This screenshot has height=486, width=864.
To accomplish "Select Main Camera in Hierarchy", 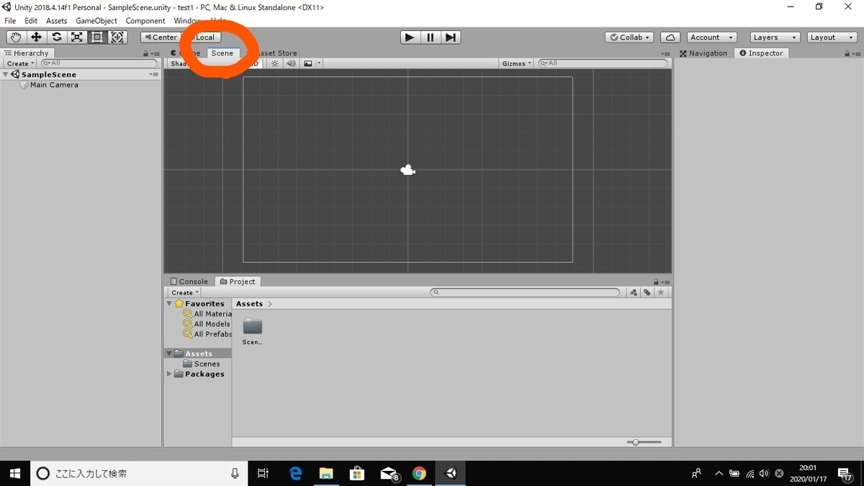I will click(x=54, y=85).
